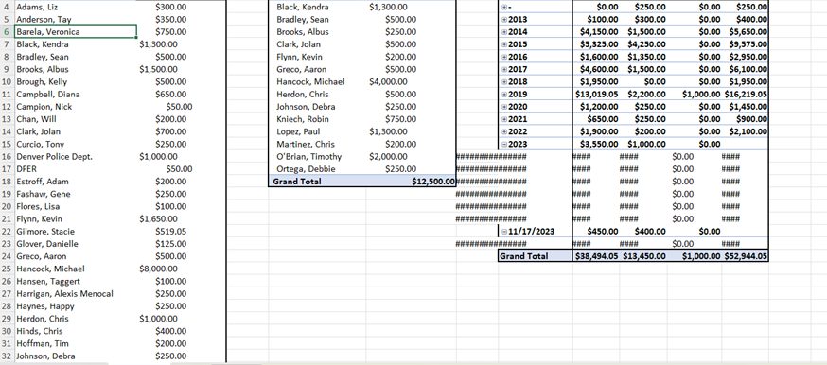Select row header 16

pyautogui.click(x=7, y=156)
